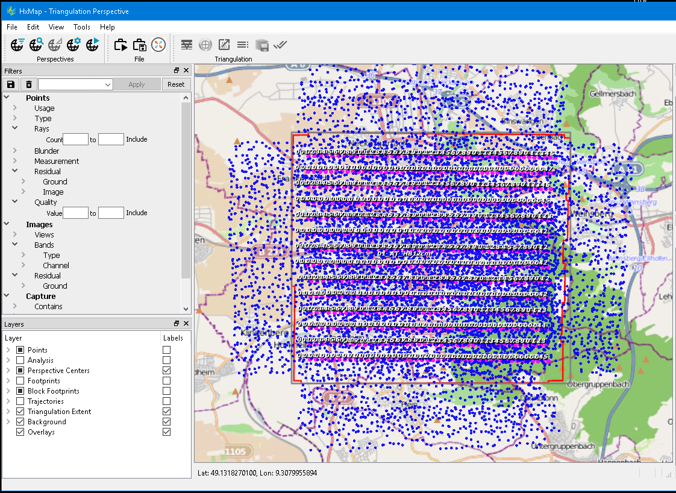Save filter using the floppy disk icon

point(11,84)
